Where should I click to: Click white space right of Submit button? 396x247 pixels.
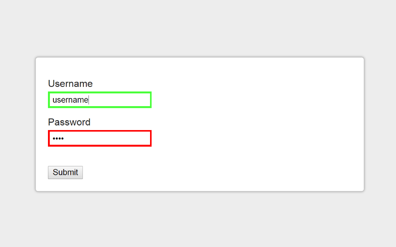[x=202, y=173]
